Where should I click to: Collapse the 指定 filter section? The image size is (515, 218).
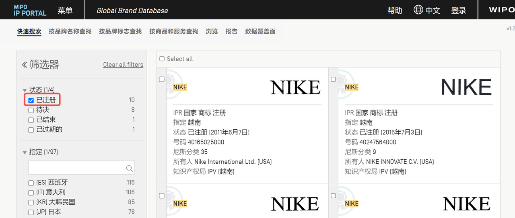[x=25, y=152]
